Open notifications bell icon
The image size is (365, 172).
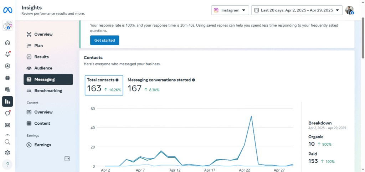pos(7,54)
